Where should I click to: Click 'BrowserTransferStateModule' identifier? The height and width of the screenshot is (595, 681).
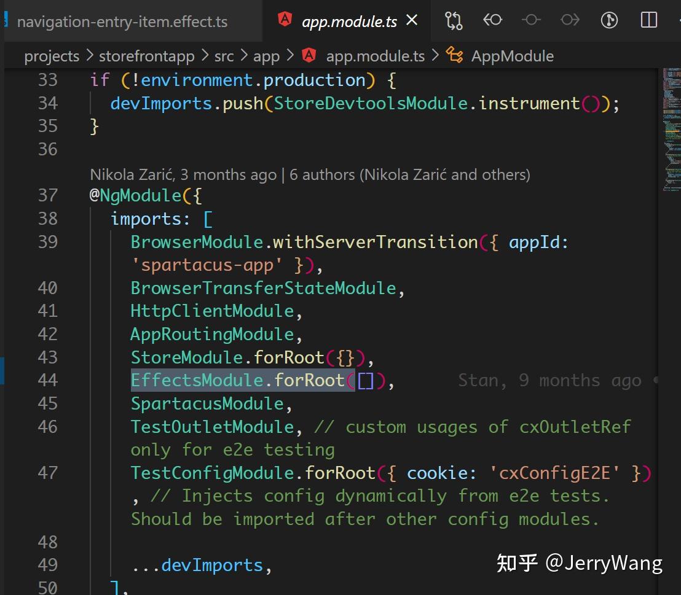pos(264,288)
